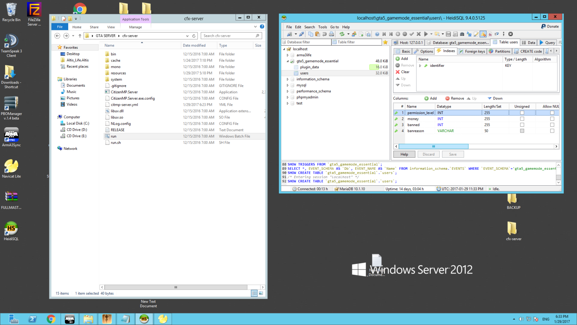
Task: Click HeidiSQL Cancel editing X icon
Action: [x=419, y=34]
